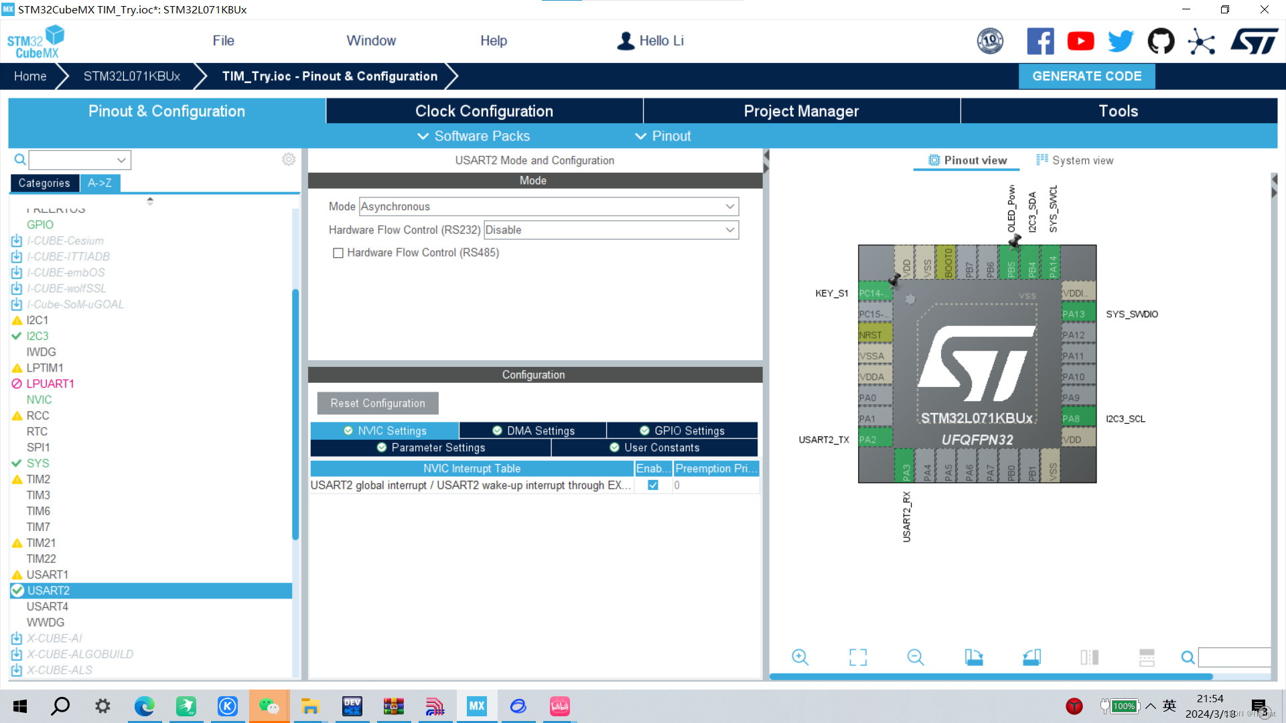
Task: Open the GitHub icon link
Action: point(1161,41)
